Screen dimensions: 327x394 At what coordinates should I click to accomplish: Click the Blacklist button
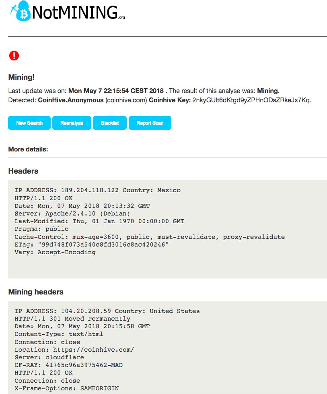(110, 123)
